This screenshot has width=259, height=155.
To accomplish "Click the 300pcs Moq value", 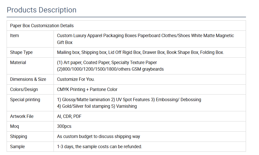I will (x=64, y=126).
